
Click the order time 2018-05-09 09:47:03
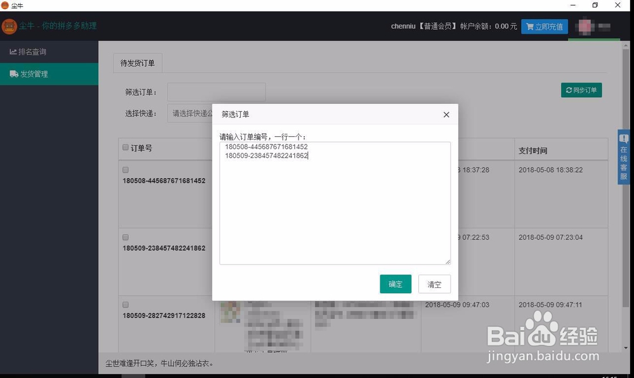pos(457,305)
